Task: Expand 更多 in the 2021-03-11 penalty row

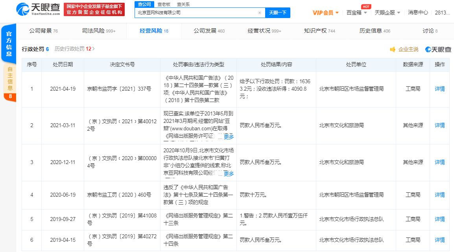Action: (x=229, y=137)
